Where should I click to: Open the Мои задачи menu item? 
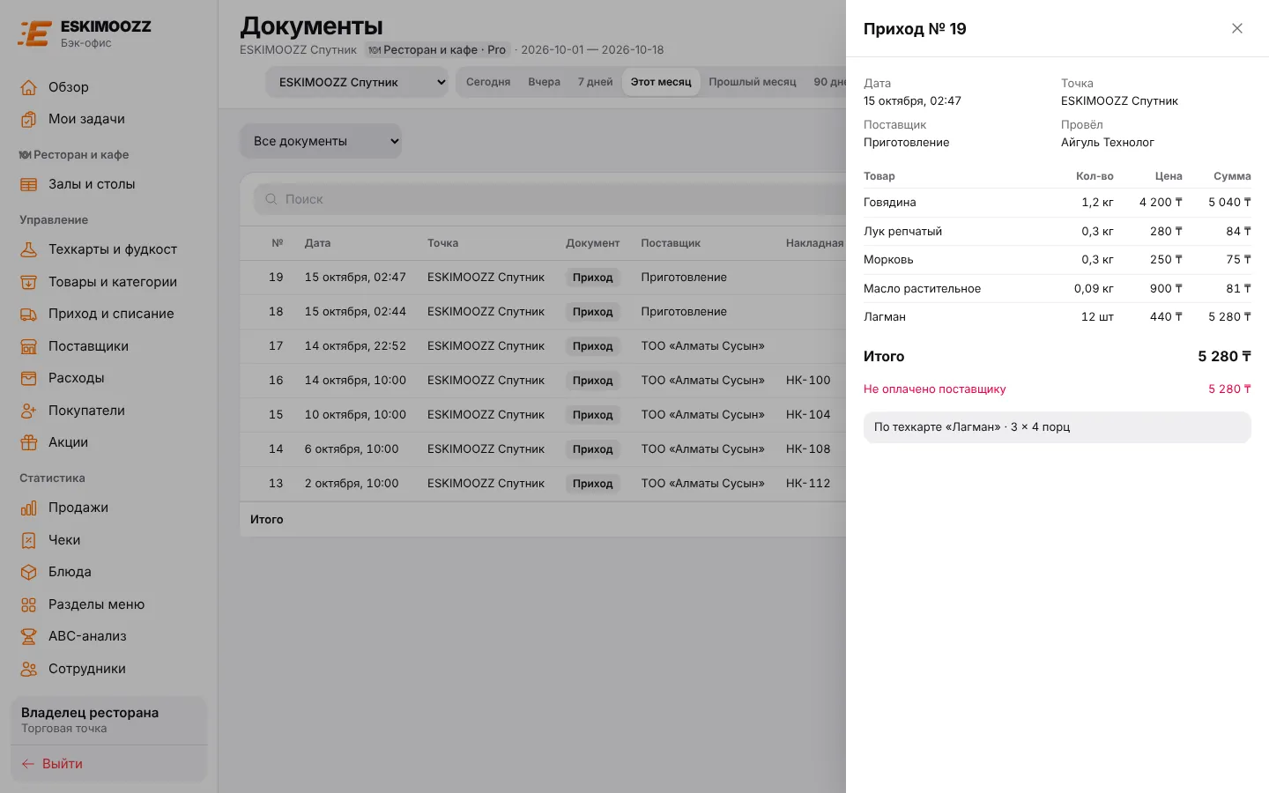pyautogui.click(x=108, y=119)
